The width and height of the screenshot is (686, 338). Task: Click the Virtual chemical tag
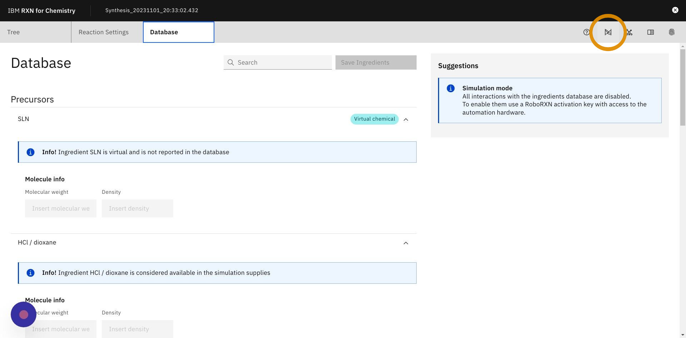click(374, 119)
